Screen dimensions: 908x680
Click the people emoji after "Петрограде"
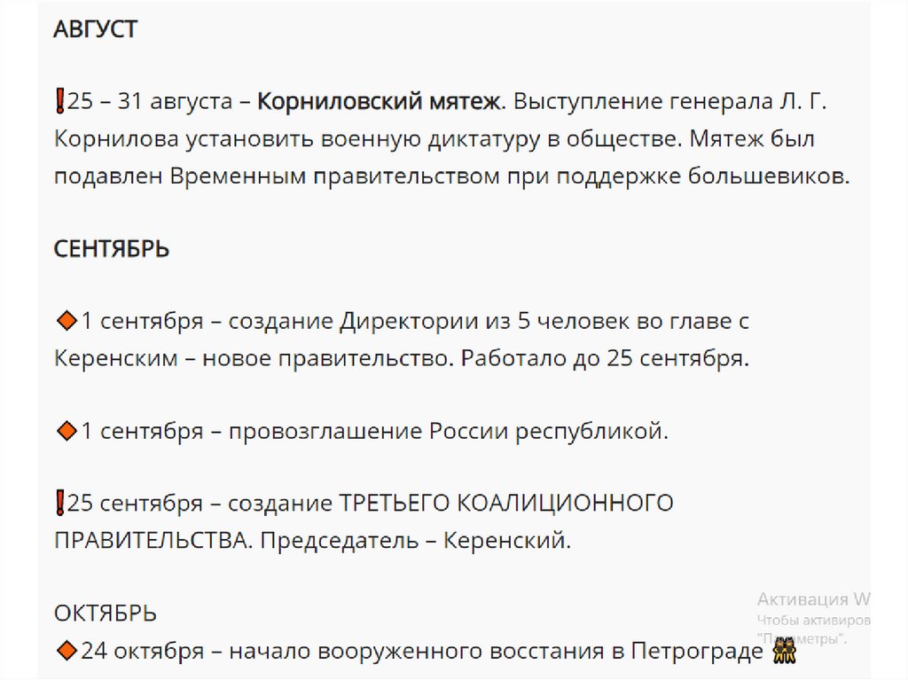click(x=784, y=652)
